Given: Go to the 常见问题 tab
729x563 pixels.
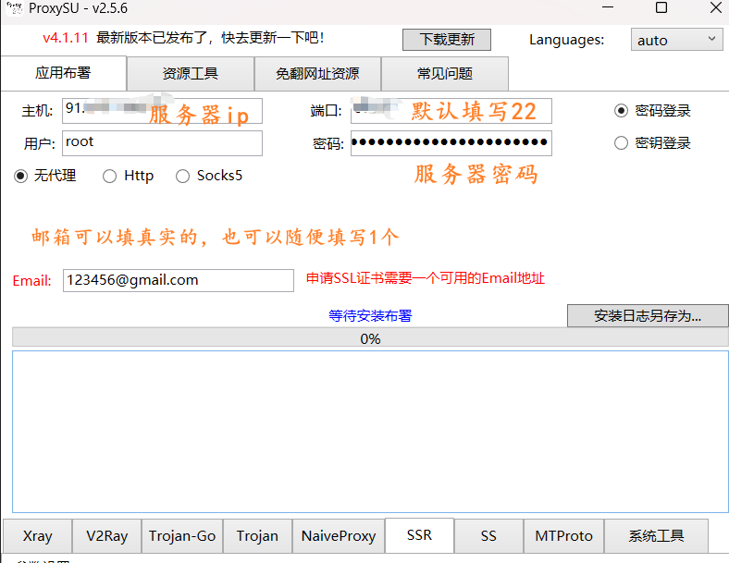Looking at the screenshot, I should click(x=444, y=74).
